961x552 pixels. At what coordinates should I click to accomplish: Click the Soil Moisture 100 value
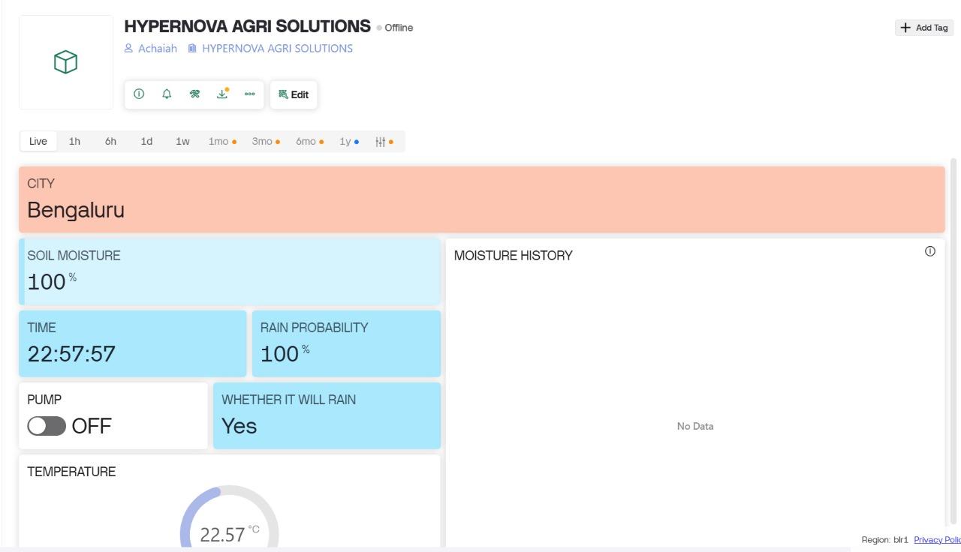coord(52,281)
